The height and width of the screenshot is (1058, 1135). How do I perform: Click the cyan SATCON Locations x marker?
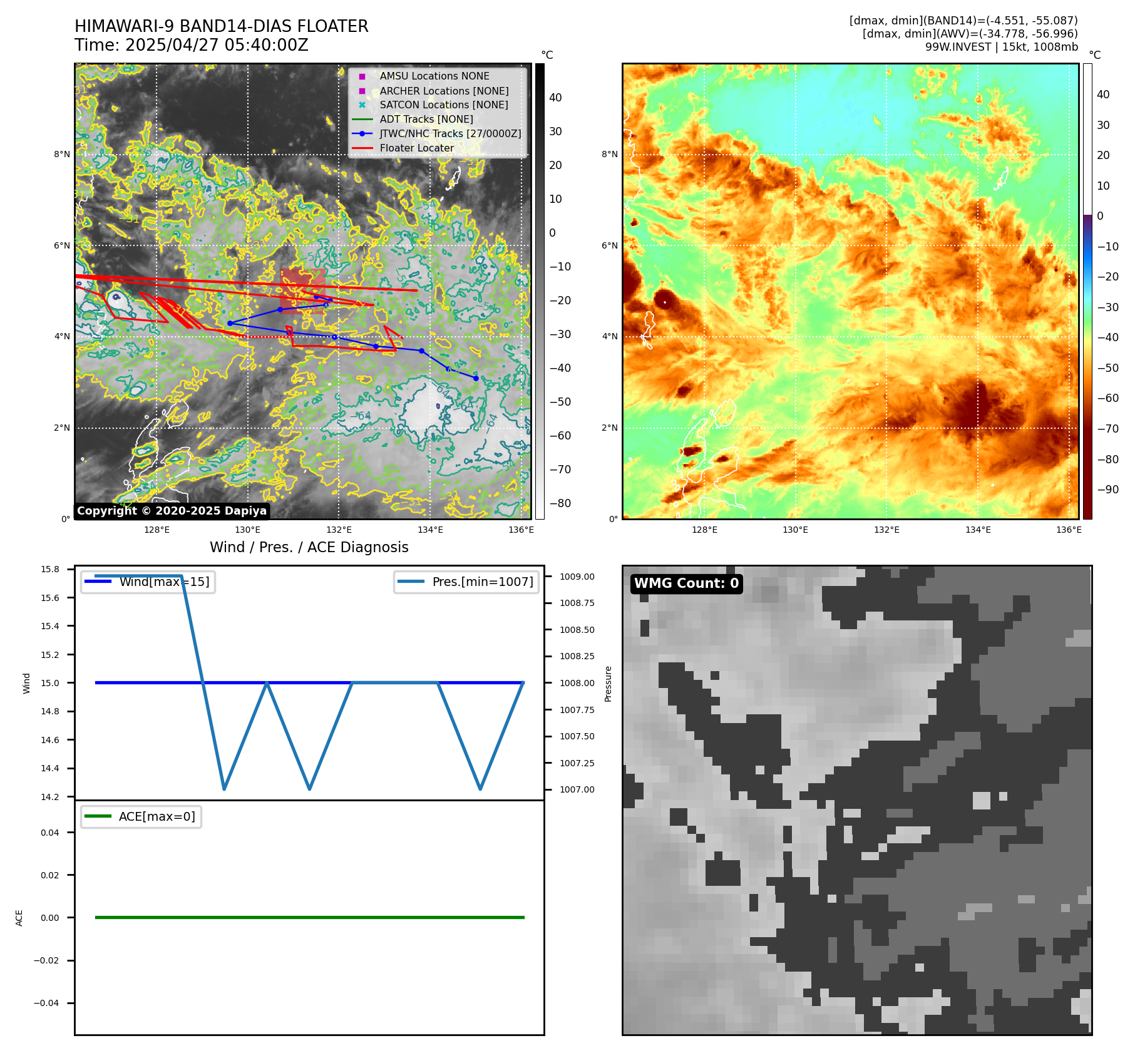coord(362,105)
